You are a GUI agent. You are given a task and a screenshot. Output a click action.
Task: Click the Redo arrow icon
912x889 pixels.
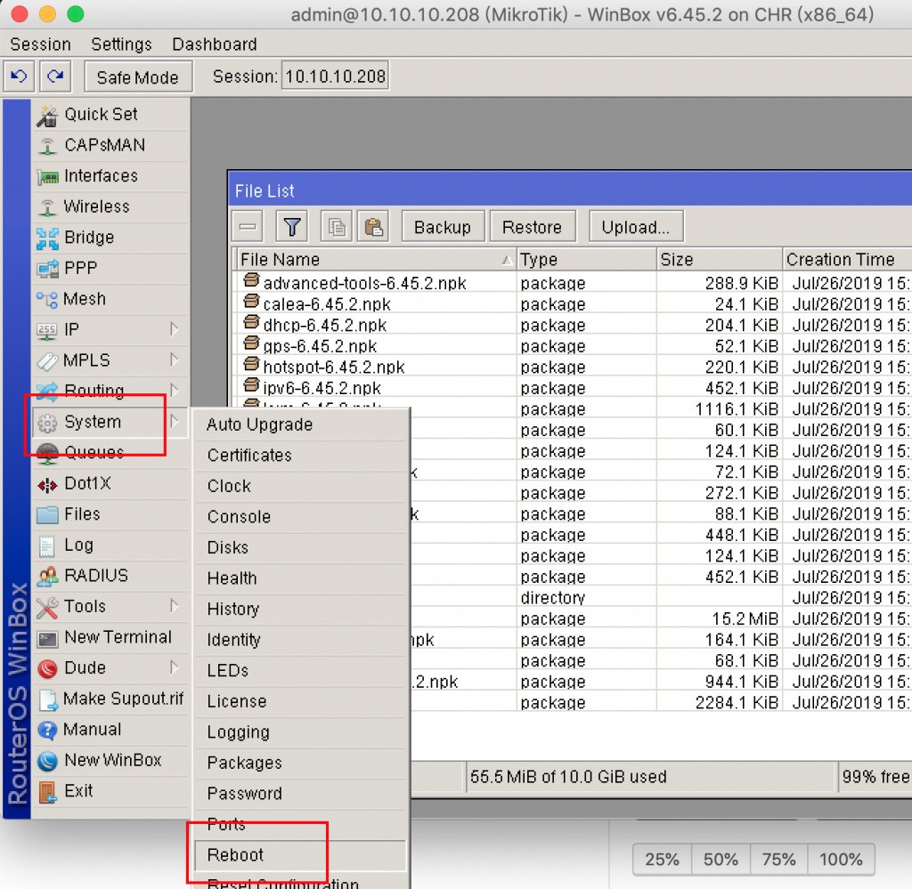click(55, 77)
